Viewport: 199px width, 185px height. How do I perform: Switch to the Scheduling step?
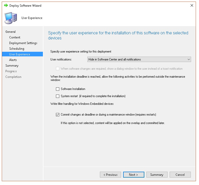point(17,49)
